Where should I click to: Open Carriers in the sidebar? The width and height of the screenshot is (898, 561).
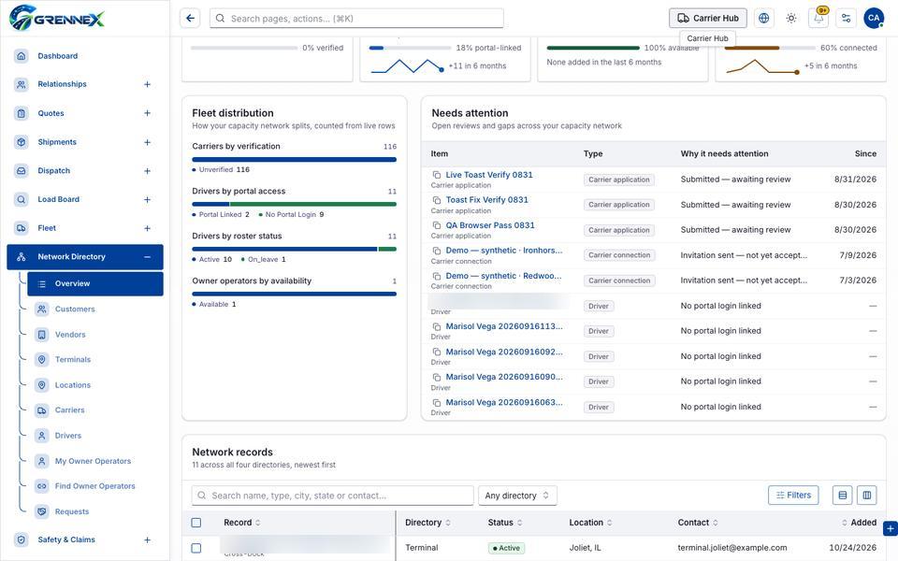(x=69, y=410)
